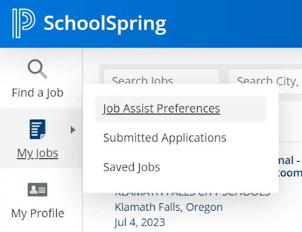Image resolution: width=302 pixels, height=232 pixels.
Task: Open Job Assist Preferences
Action: (x=162, y=108)
